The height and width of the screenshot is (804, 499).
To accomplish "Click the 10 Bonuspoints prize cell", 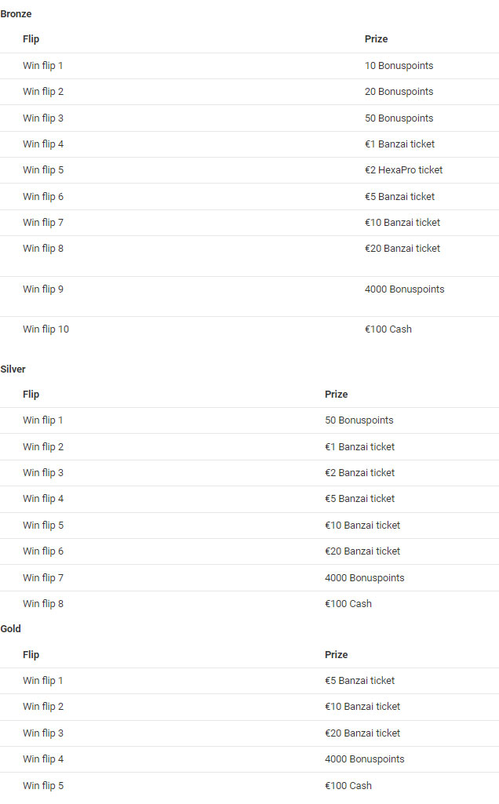I will click(x=399, y=66).
